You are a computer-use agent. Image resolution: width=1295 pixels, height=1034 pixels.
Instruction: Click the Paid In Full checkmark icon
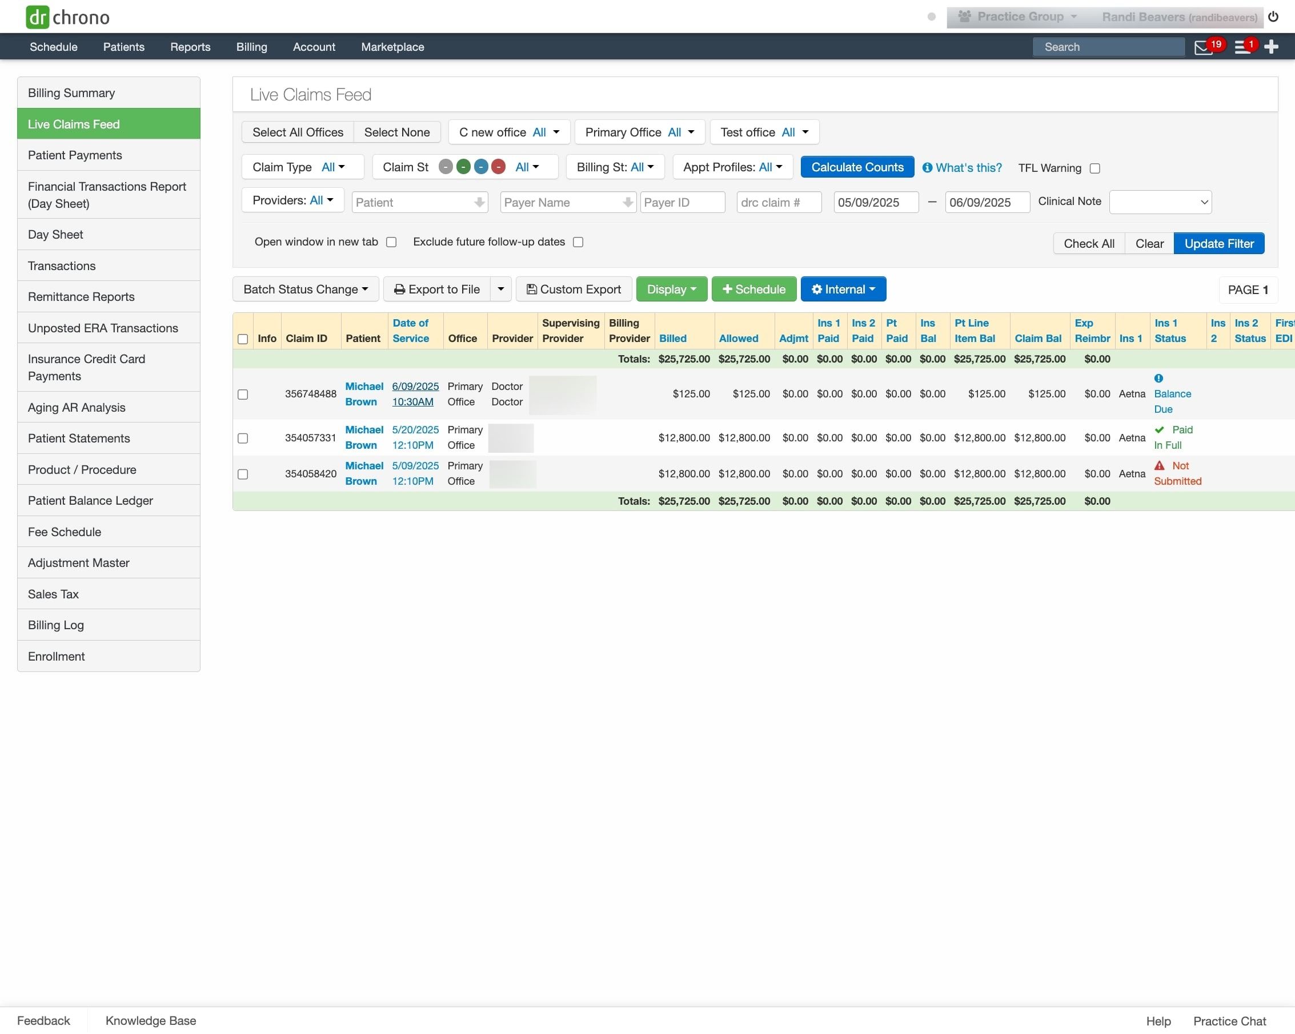point(1159,430)
